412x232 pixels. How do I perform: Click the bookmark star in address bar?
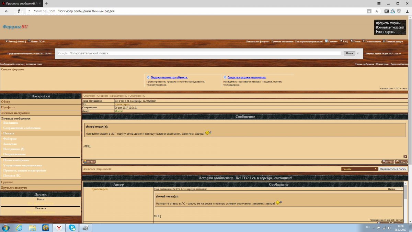(x=377, y=11)
